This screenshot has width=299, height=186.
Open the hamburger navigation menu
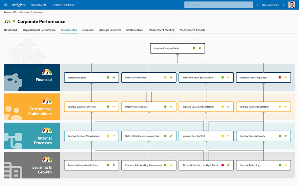6,4
